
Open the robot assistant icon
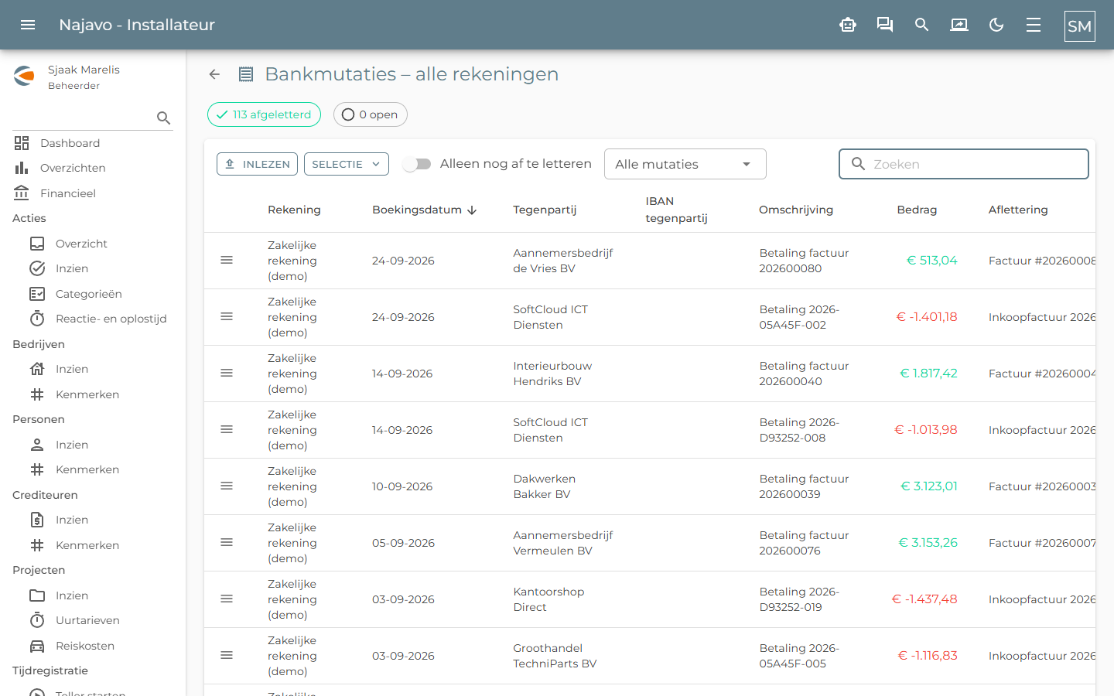[848, 25]
